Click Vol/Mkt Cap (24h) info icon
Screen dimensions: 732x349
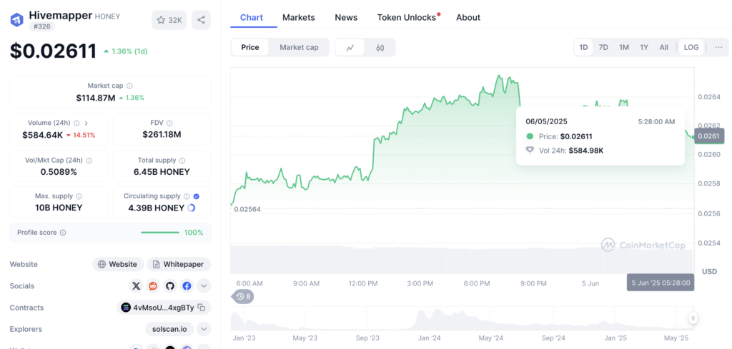click(x=89, y=161)
